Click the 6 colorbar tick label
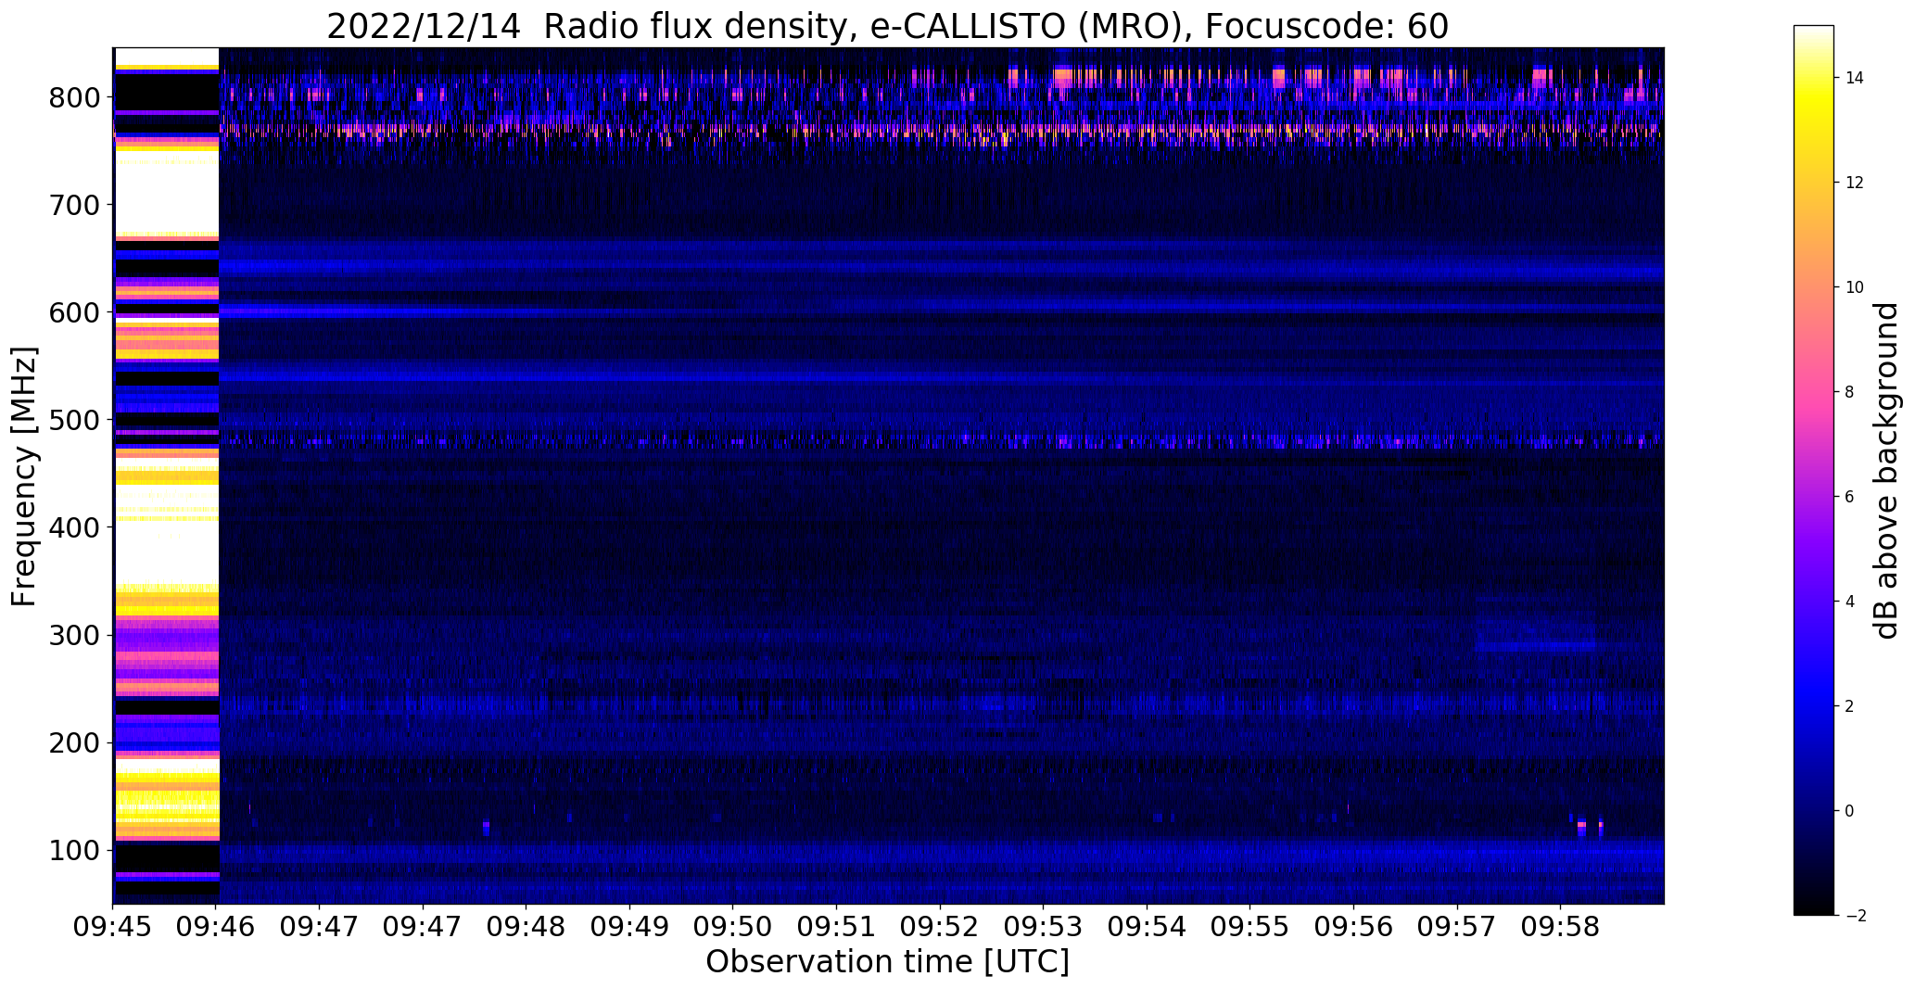 tap(1849, 497)
